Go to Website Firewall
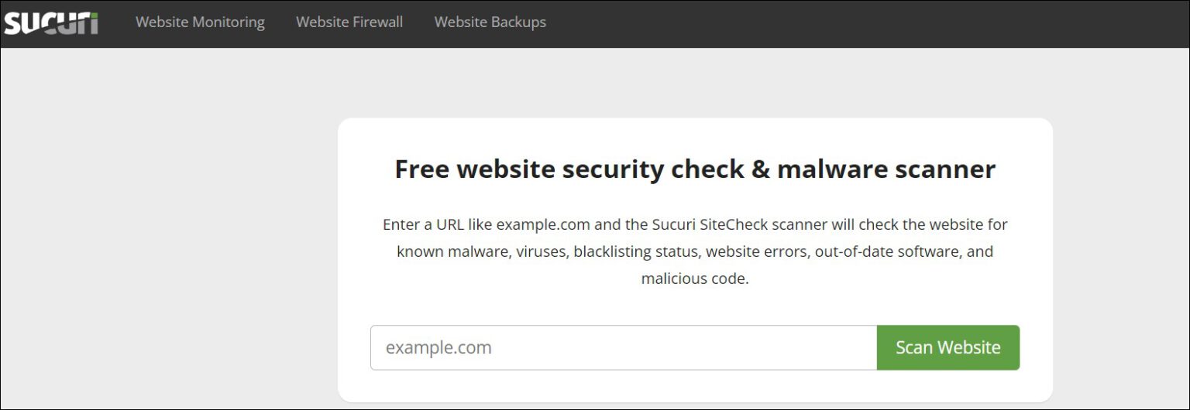 pyautogui.click(x=349, y=22)
